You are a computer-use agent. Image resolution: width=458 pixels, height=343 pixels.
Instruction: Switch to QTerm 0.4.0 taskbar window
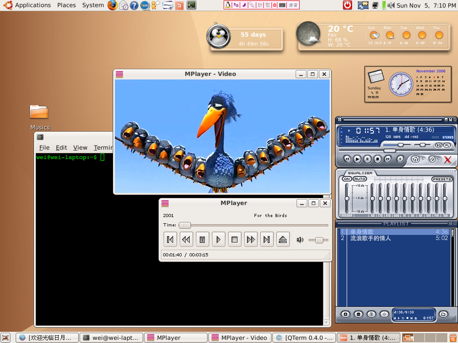[304, 338]
